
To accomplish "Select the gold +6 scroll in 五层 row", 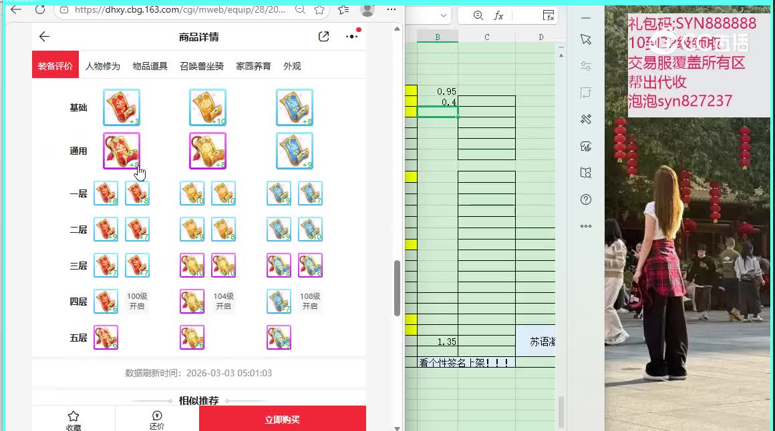I will coord(192,337).
